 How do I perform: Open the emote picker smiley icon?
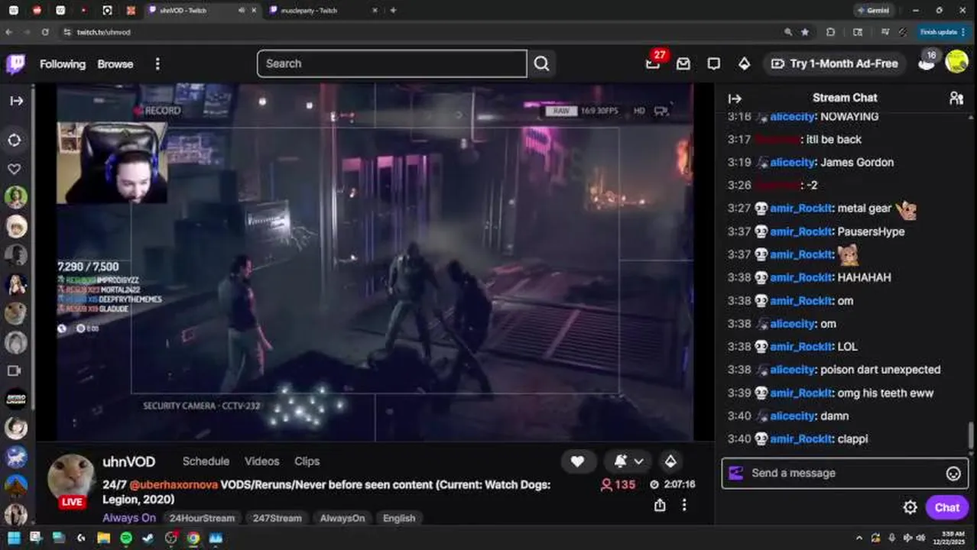[x=953, y=474]
